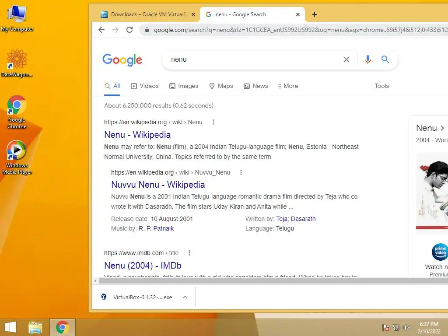Open the Nuvvu Nenu - Wikipedia link

coord(158,185)
